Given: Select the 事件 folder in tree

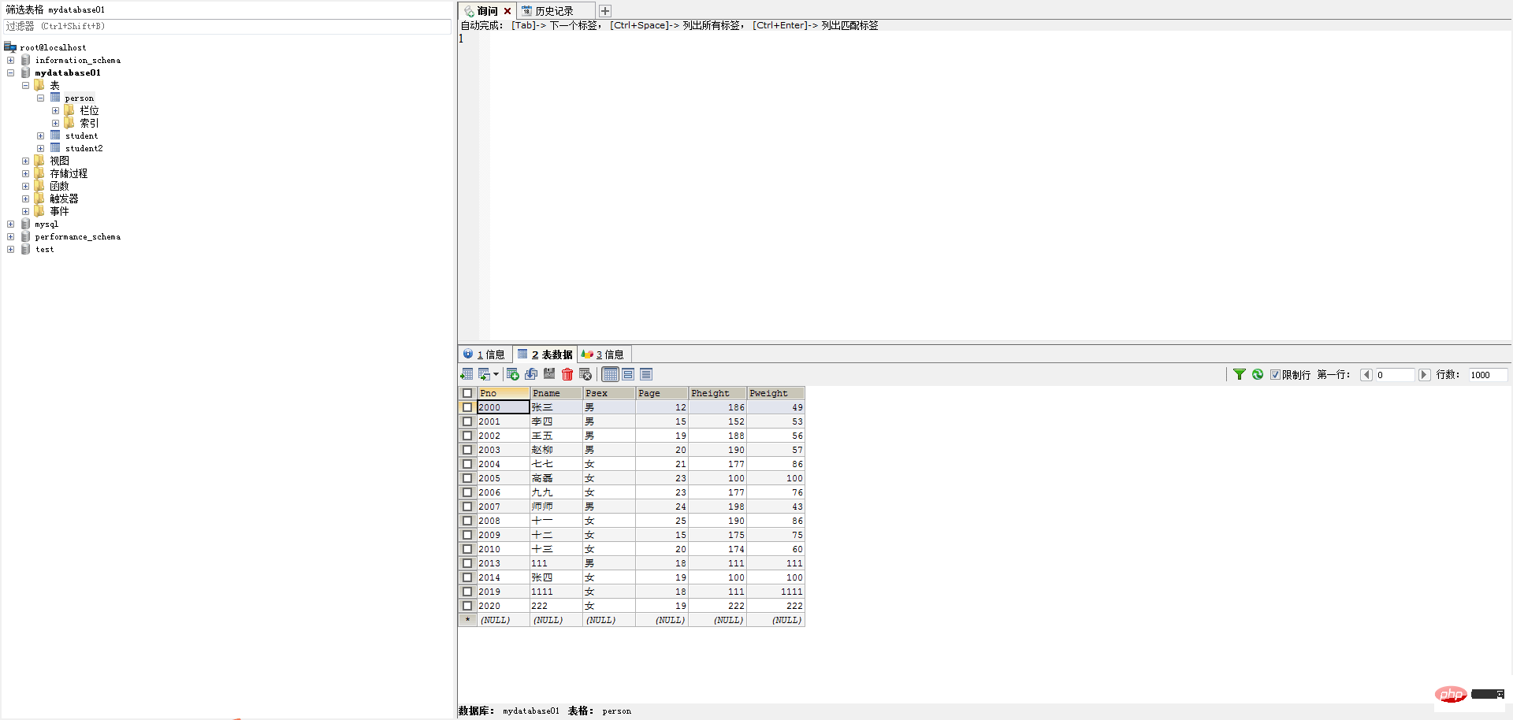Looking at the screenshot, I should click(x=59, y=211).
